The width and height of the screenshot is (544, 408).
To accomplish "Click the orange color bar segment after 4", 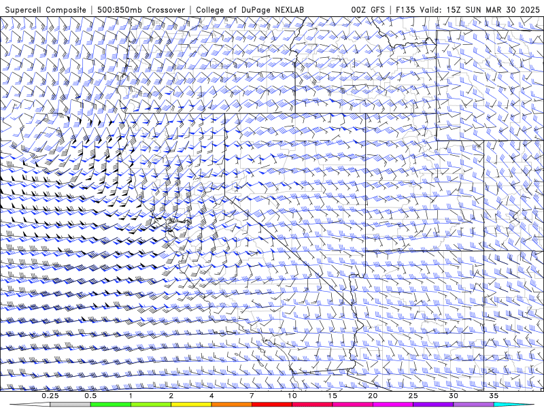I will 231,405.
